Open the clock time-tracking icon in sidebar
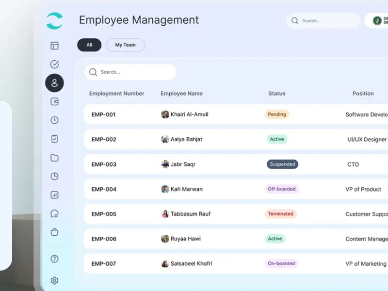This screenshot has height=291, width=388. [54, 120]
